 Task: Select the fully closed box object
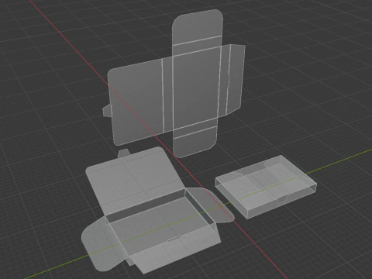(x=266, y=188)
